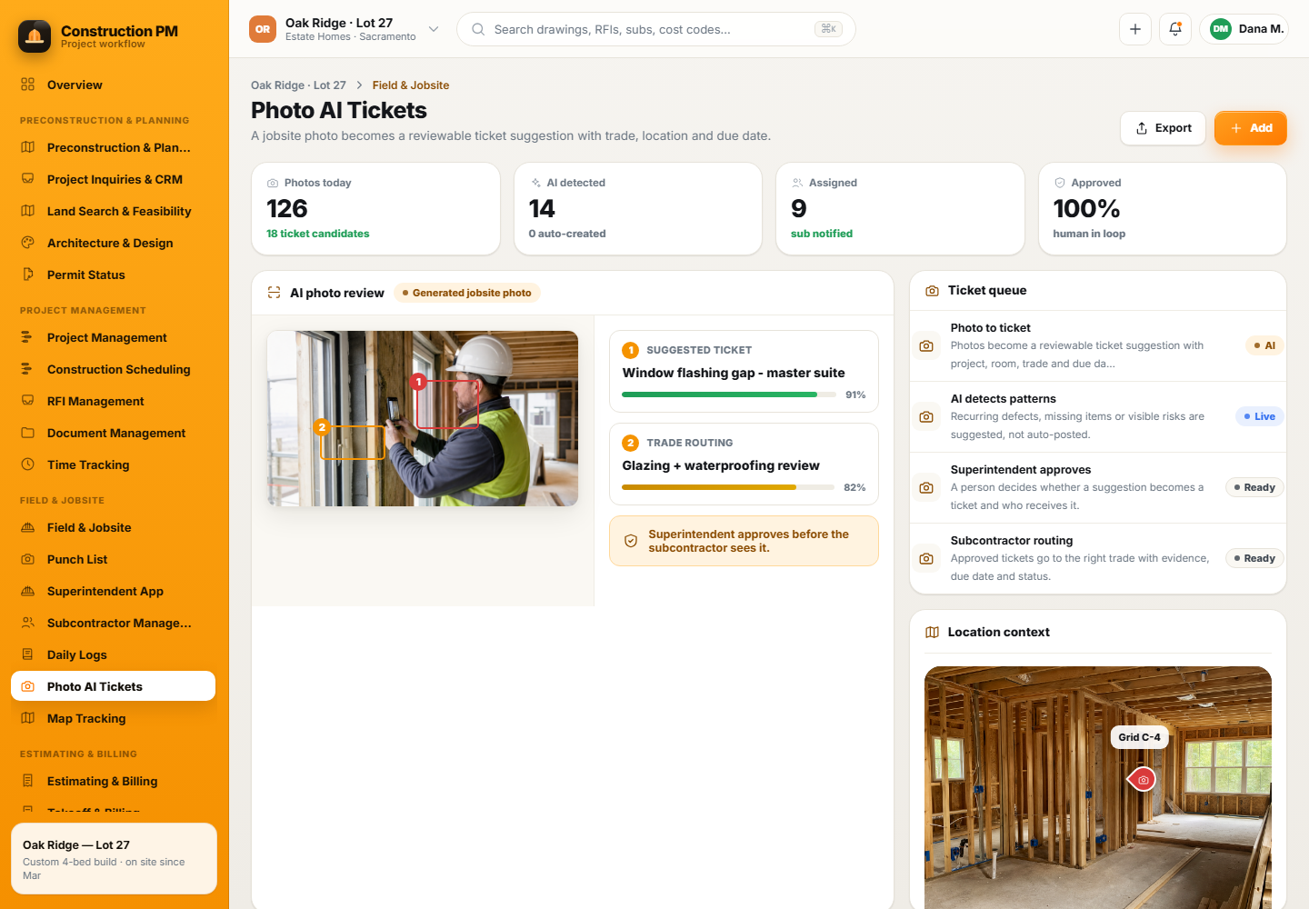The width and height of the screenshot is (1309, 909).
Task: Open Superintendent App in sidebar
Action: coord(113,591)
